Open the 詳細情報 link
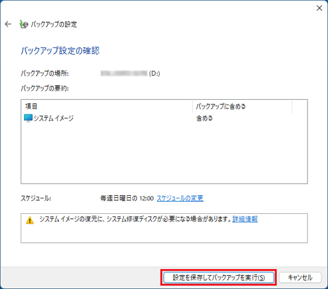This screenshot has width=328, height=289. (x=245, y=219)
